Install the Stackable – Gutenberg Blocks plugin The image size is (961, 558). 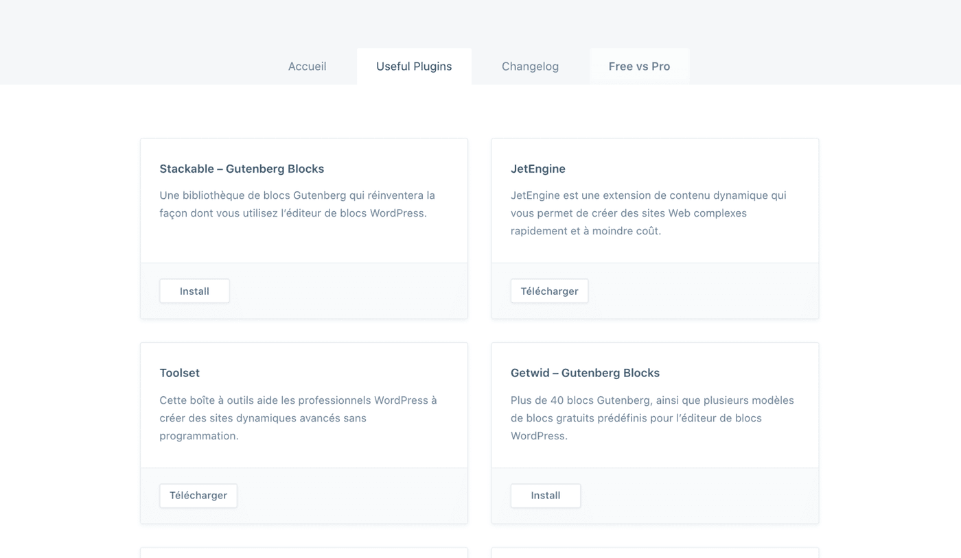click(194, 291)
